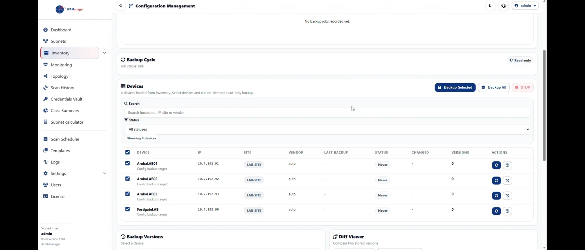Click the LAST BACKUP column header
Screen dimensions: 585x250
[x=336, y=153]
